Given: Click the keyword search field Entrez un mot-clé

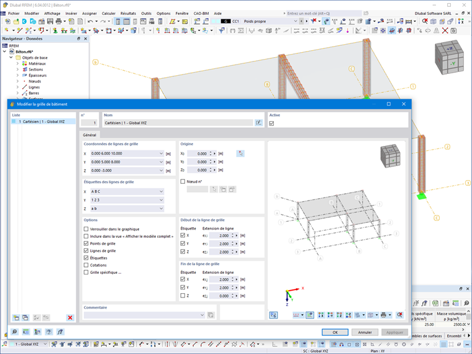Looking at the screenshot, I should pos(324,13).
